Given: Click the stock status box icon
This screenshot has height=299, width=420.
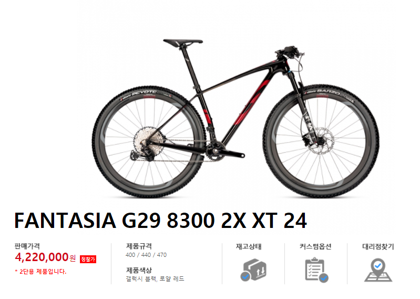Looking at the screenshot, I should [x=253, y=270].
